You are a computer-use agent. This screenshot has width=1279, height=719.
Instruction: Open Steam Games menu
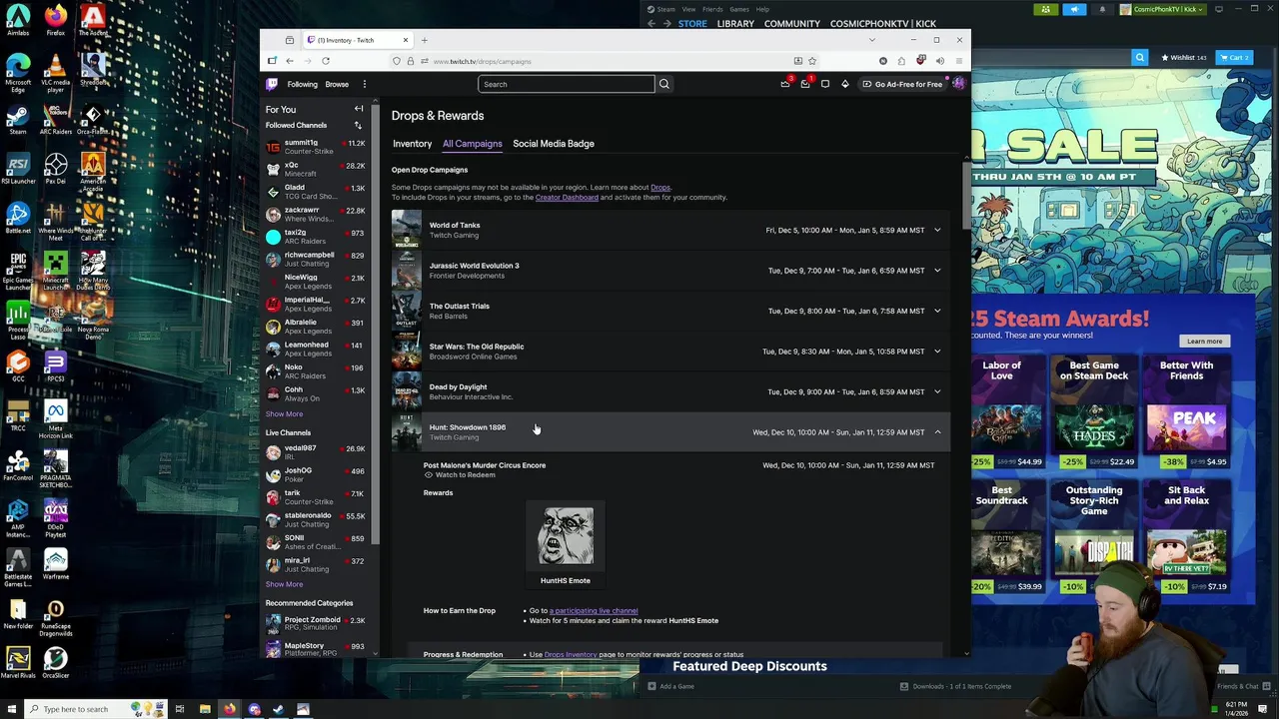[739, 9]
